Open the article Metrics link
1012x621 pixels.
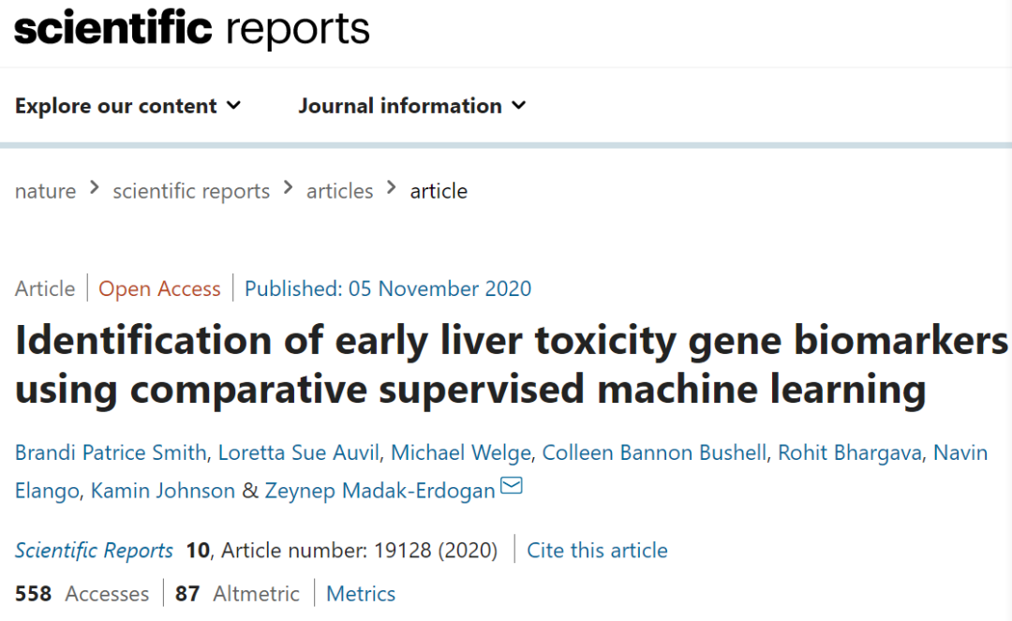(x=361, y=594)
